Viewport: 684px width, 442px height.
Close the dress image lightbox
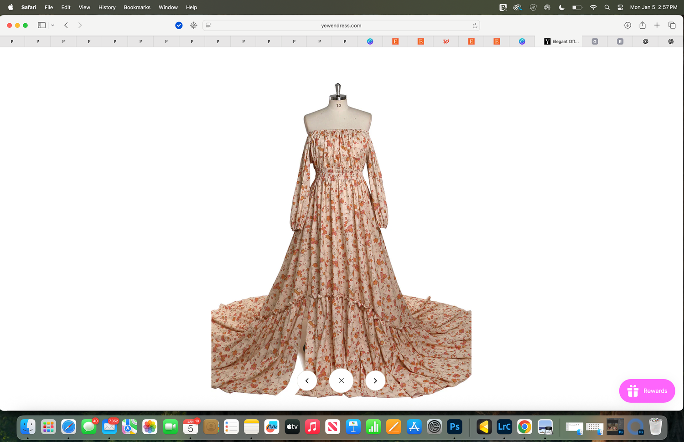pyautogui.click(x=341, y=380)
